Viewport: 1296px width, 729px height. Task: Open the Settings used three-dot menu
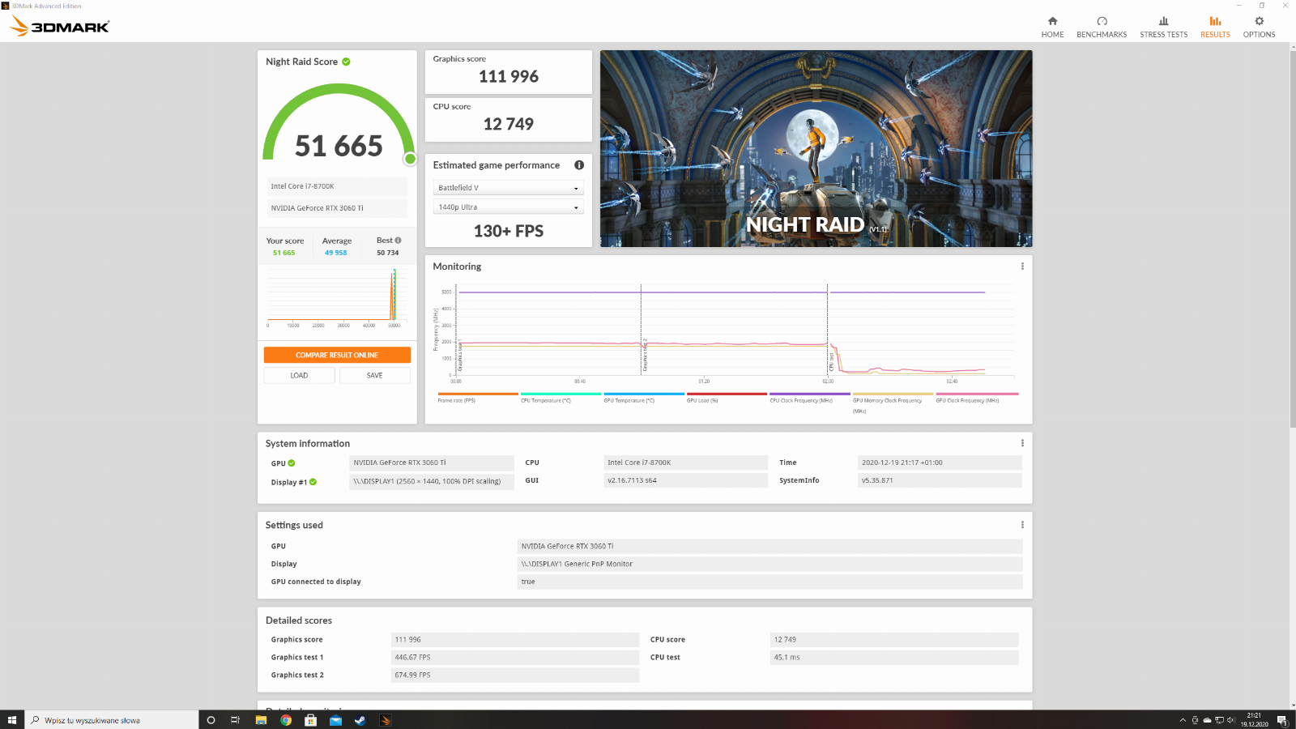tap(1022, 525)
